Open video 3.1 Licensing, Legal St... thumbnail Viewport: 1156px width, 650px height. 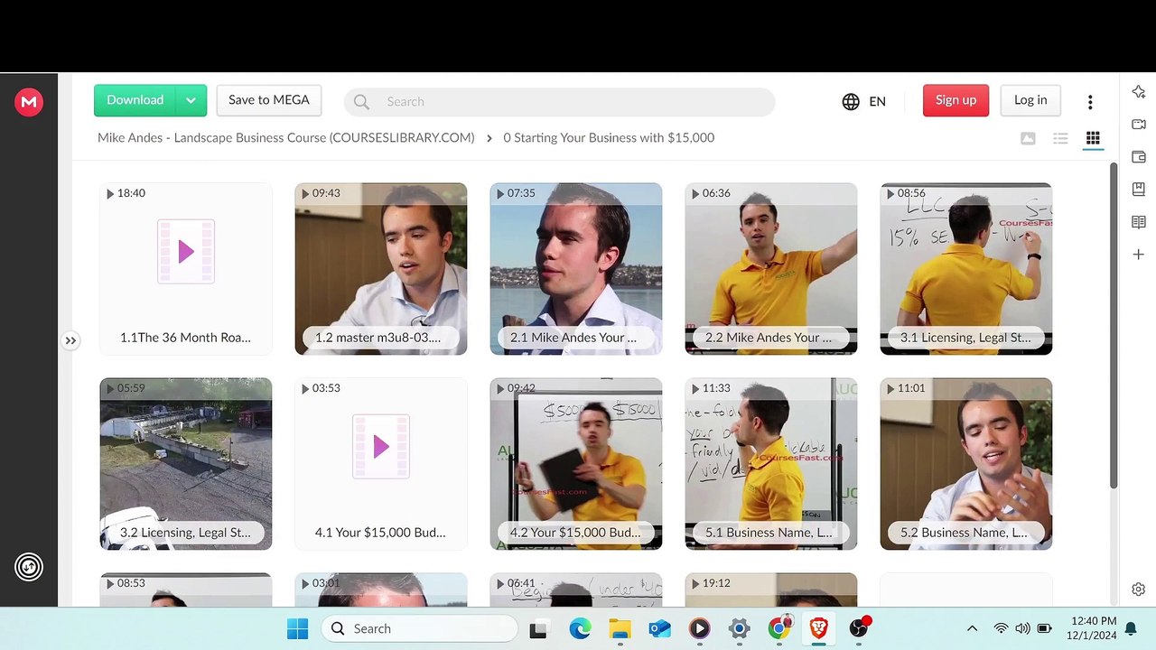[965, 268]
